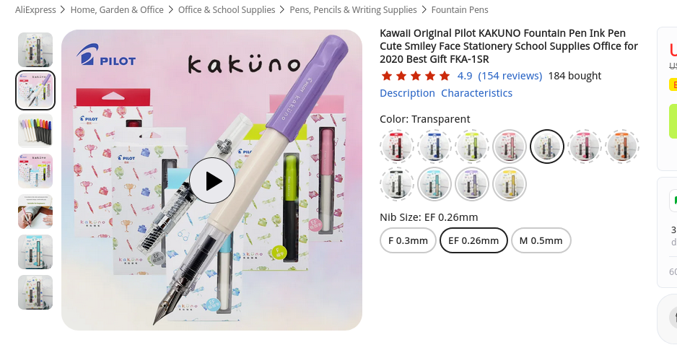Viewport: 677px width, 345px height.
Task: Show the first product thumbnail image
Action: click(x=35, y=50)
